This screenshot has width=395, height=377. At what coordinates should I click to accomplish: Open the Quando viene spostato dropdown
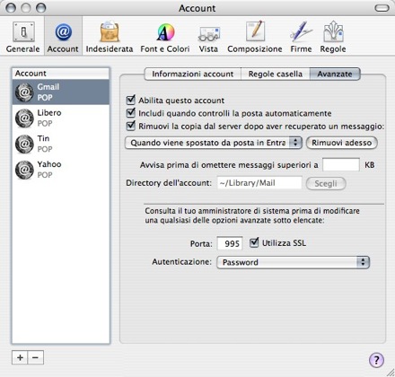click(214, 143)
